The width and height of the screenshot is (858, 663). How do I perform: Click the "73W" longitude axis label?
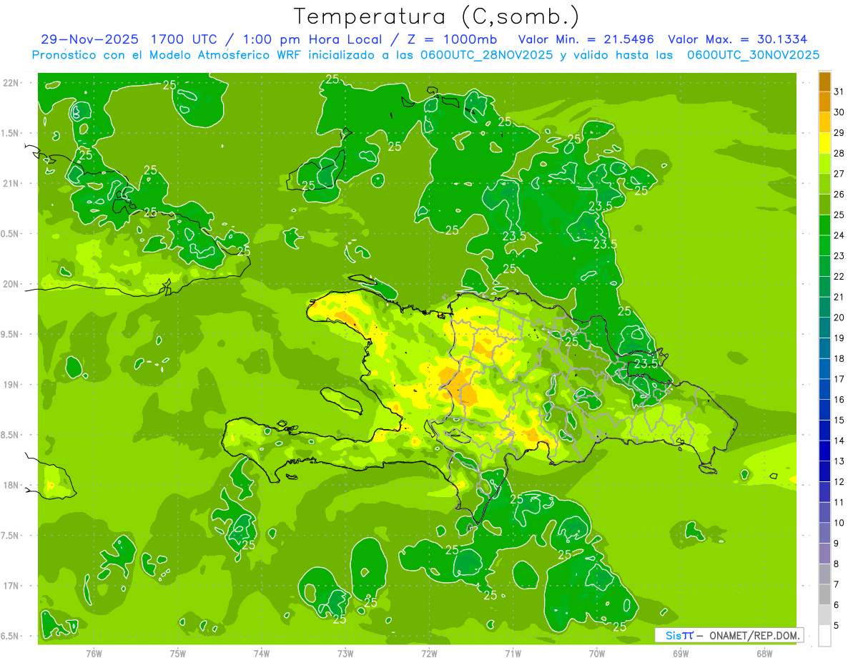click(x=345, y=654)
